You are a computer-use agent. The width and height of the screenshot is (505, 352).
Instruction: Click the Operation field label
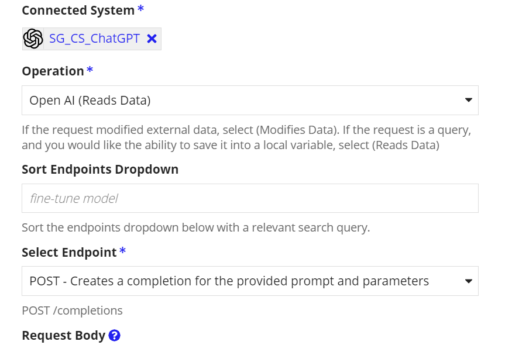coord(53,71)
